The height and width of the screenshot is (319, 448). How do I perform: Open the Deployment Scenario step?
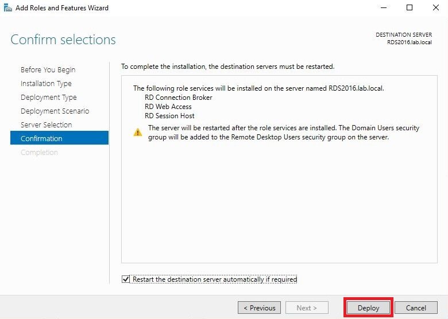tap(55, 111)
